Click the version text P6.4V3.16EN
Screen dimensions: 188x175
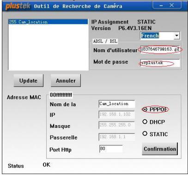135,28
